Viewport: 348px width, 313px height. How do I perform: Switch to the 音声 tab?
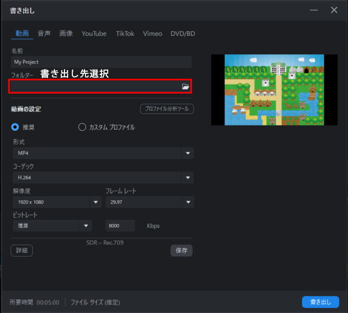[x=44, y=33]
